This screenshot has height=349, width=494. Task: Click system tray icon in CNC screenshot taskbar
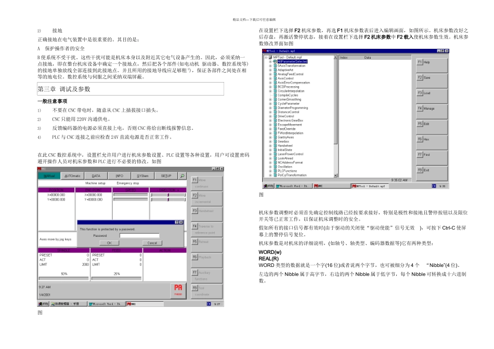[209, 304]
